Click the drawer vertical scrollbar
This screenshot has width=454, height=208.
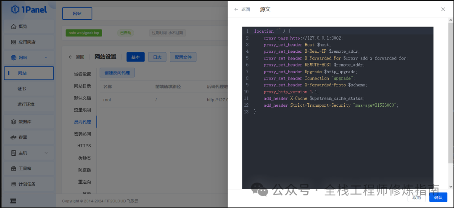click(451, 92)
